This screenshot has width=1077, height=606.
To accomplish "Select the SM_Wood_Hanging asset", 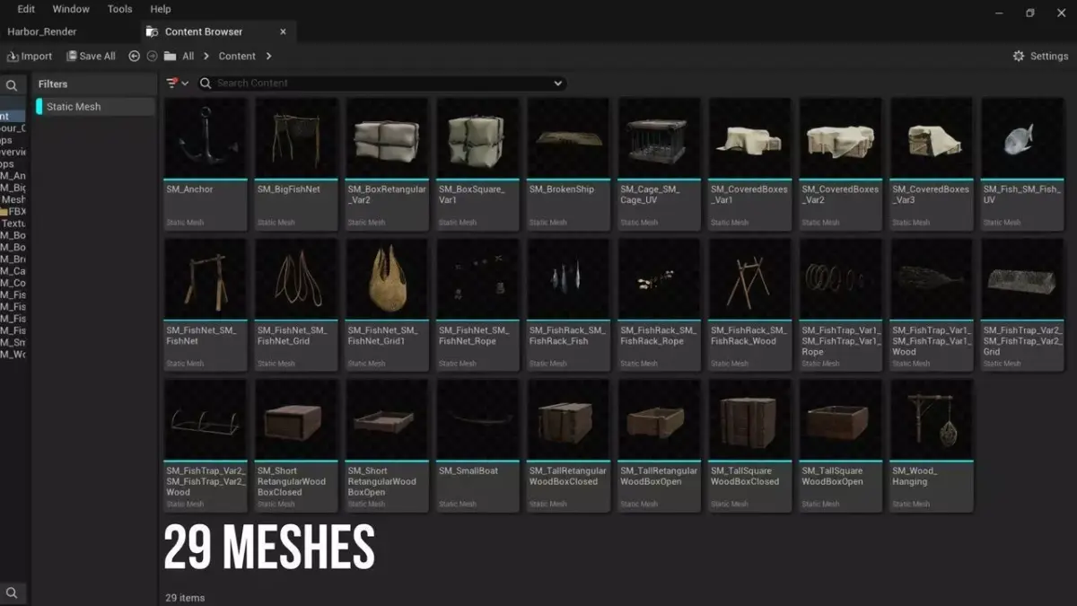I will [x=932, y=445].
